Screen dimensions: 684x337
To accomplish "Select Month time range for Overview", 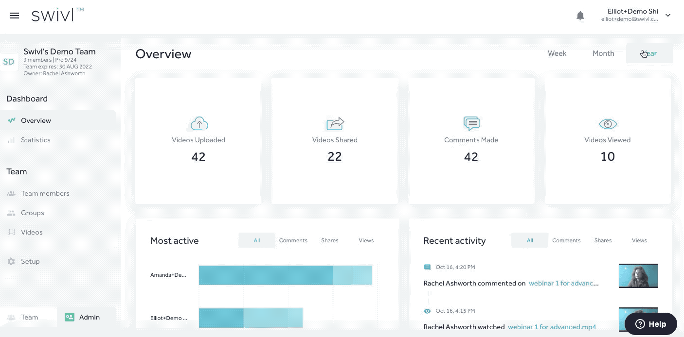I will [603, 53].
